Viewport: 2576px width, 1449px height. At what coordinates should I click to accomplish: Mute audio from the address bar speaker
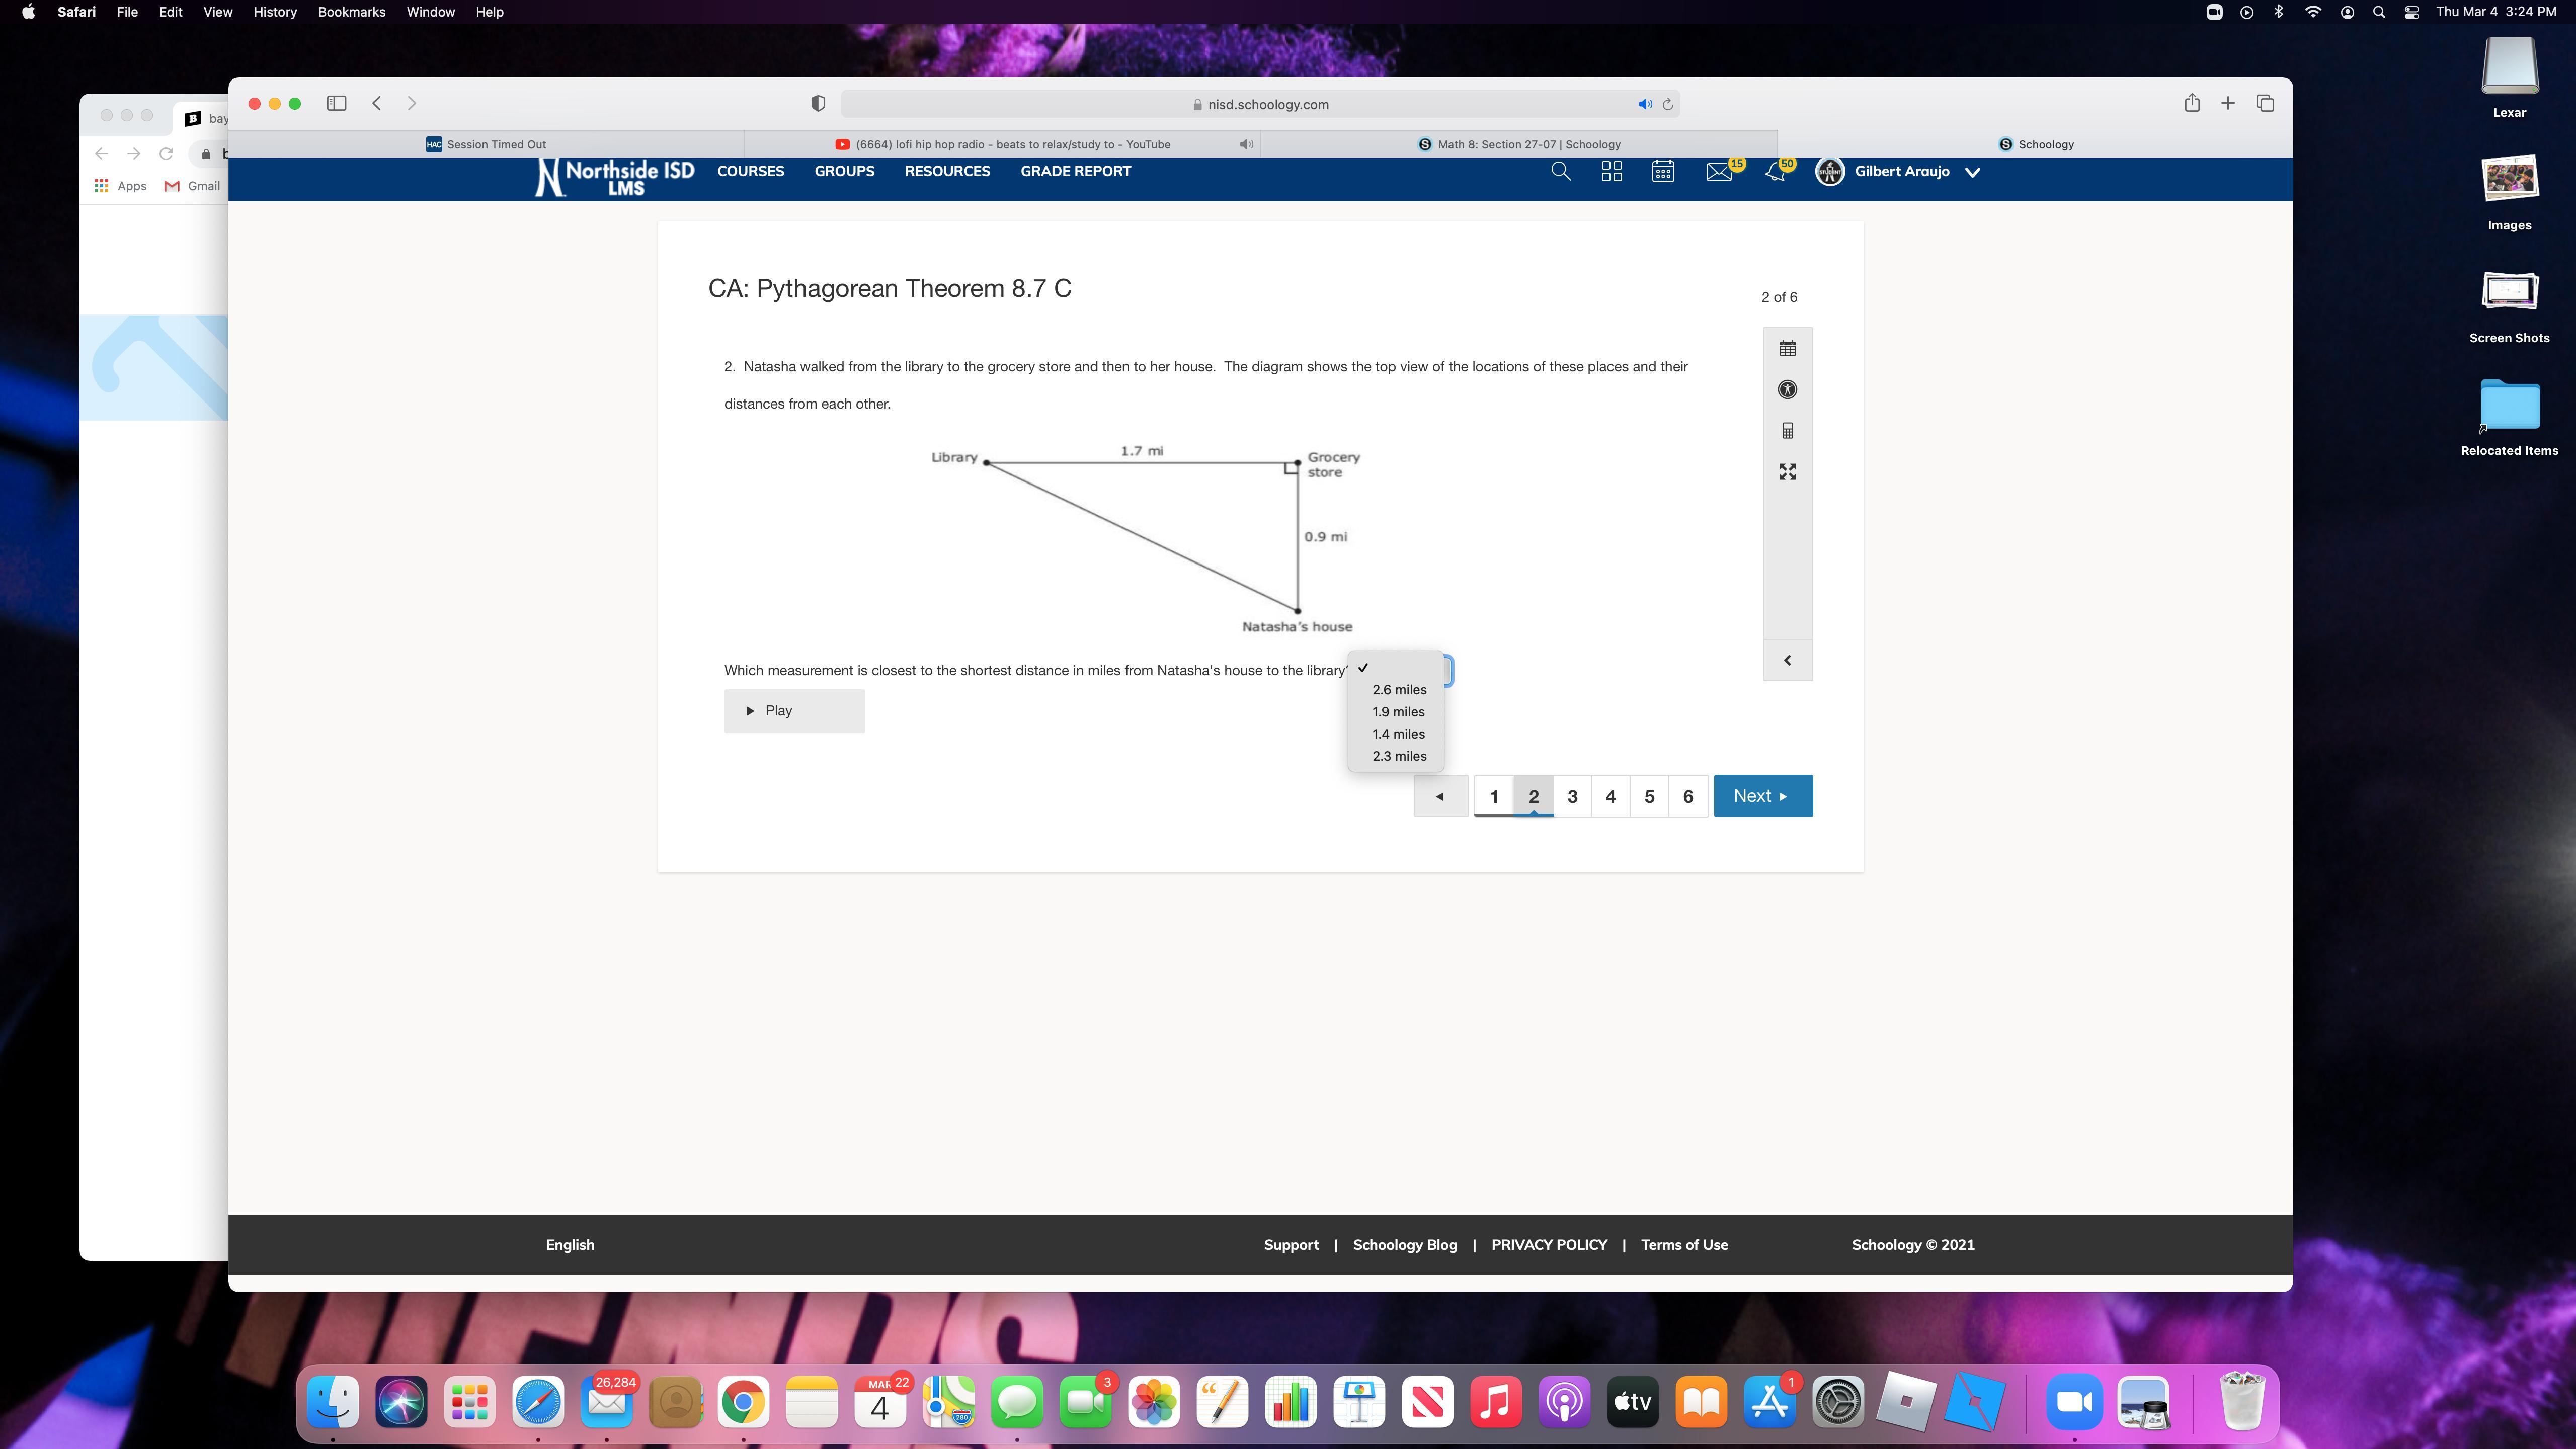pos(1644,104)
